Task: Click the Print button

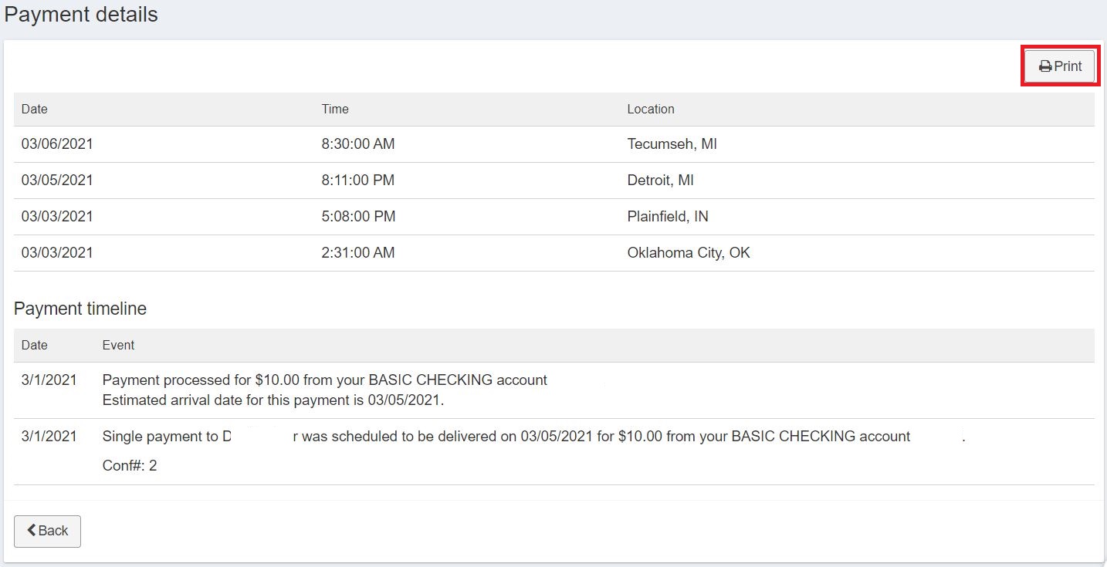Action: (x=1060, y=66)
